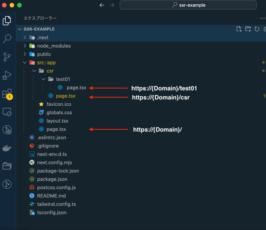Viewport: 266px width, 230px height.
Task: Expand the node_modules folder
Action: (x=54, y=46)
